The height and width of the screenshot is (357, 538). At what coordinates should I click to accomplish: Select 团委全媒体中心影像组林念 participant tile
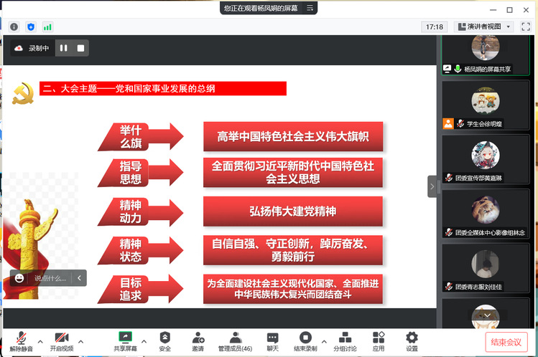click(x=486, y=214)
